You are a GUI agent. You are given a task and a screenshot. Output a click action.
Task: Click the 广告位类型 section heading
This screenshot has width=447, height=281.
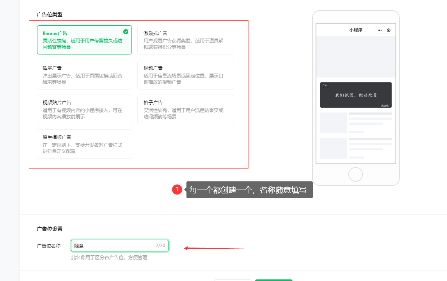(x=50, y=14)
